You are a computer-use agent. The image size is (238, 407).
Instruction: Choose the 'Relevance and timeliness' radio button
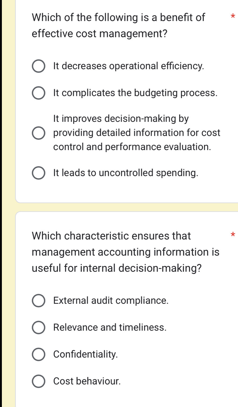point(39,328)
